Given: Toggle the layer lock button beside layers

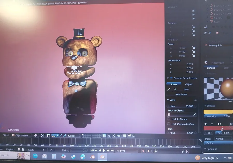Looking at the screenshot, I should (x=104, y=136).
